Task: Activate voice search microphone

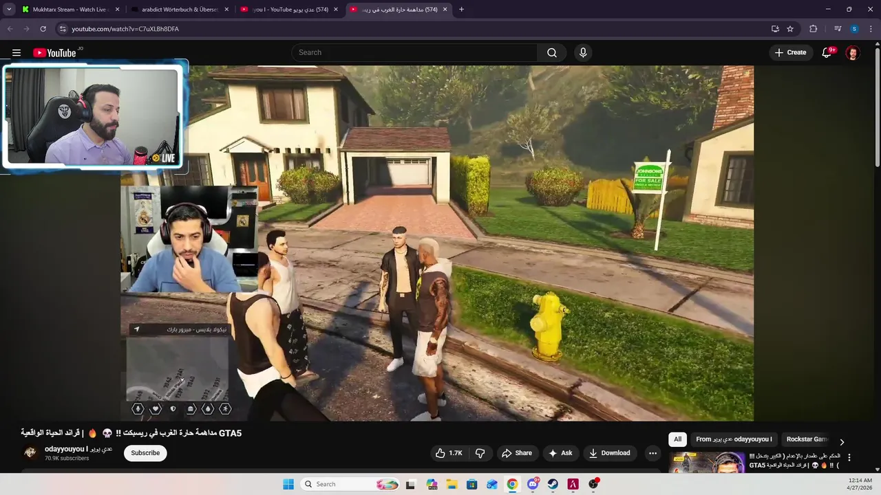Action: point(583,53)
